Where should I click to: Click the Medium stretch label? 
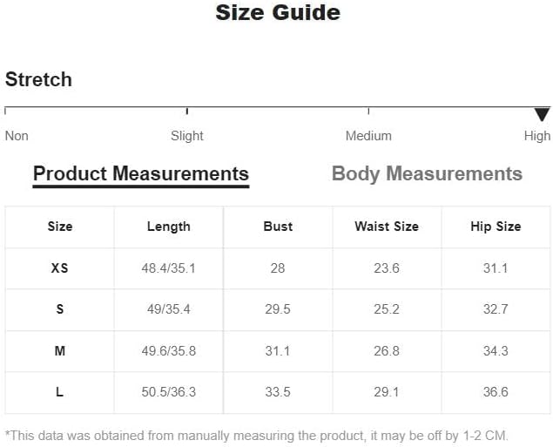tap(368, 136)
